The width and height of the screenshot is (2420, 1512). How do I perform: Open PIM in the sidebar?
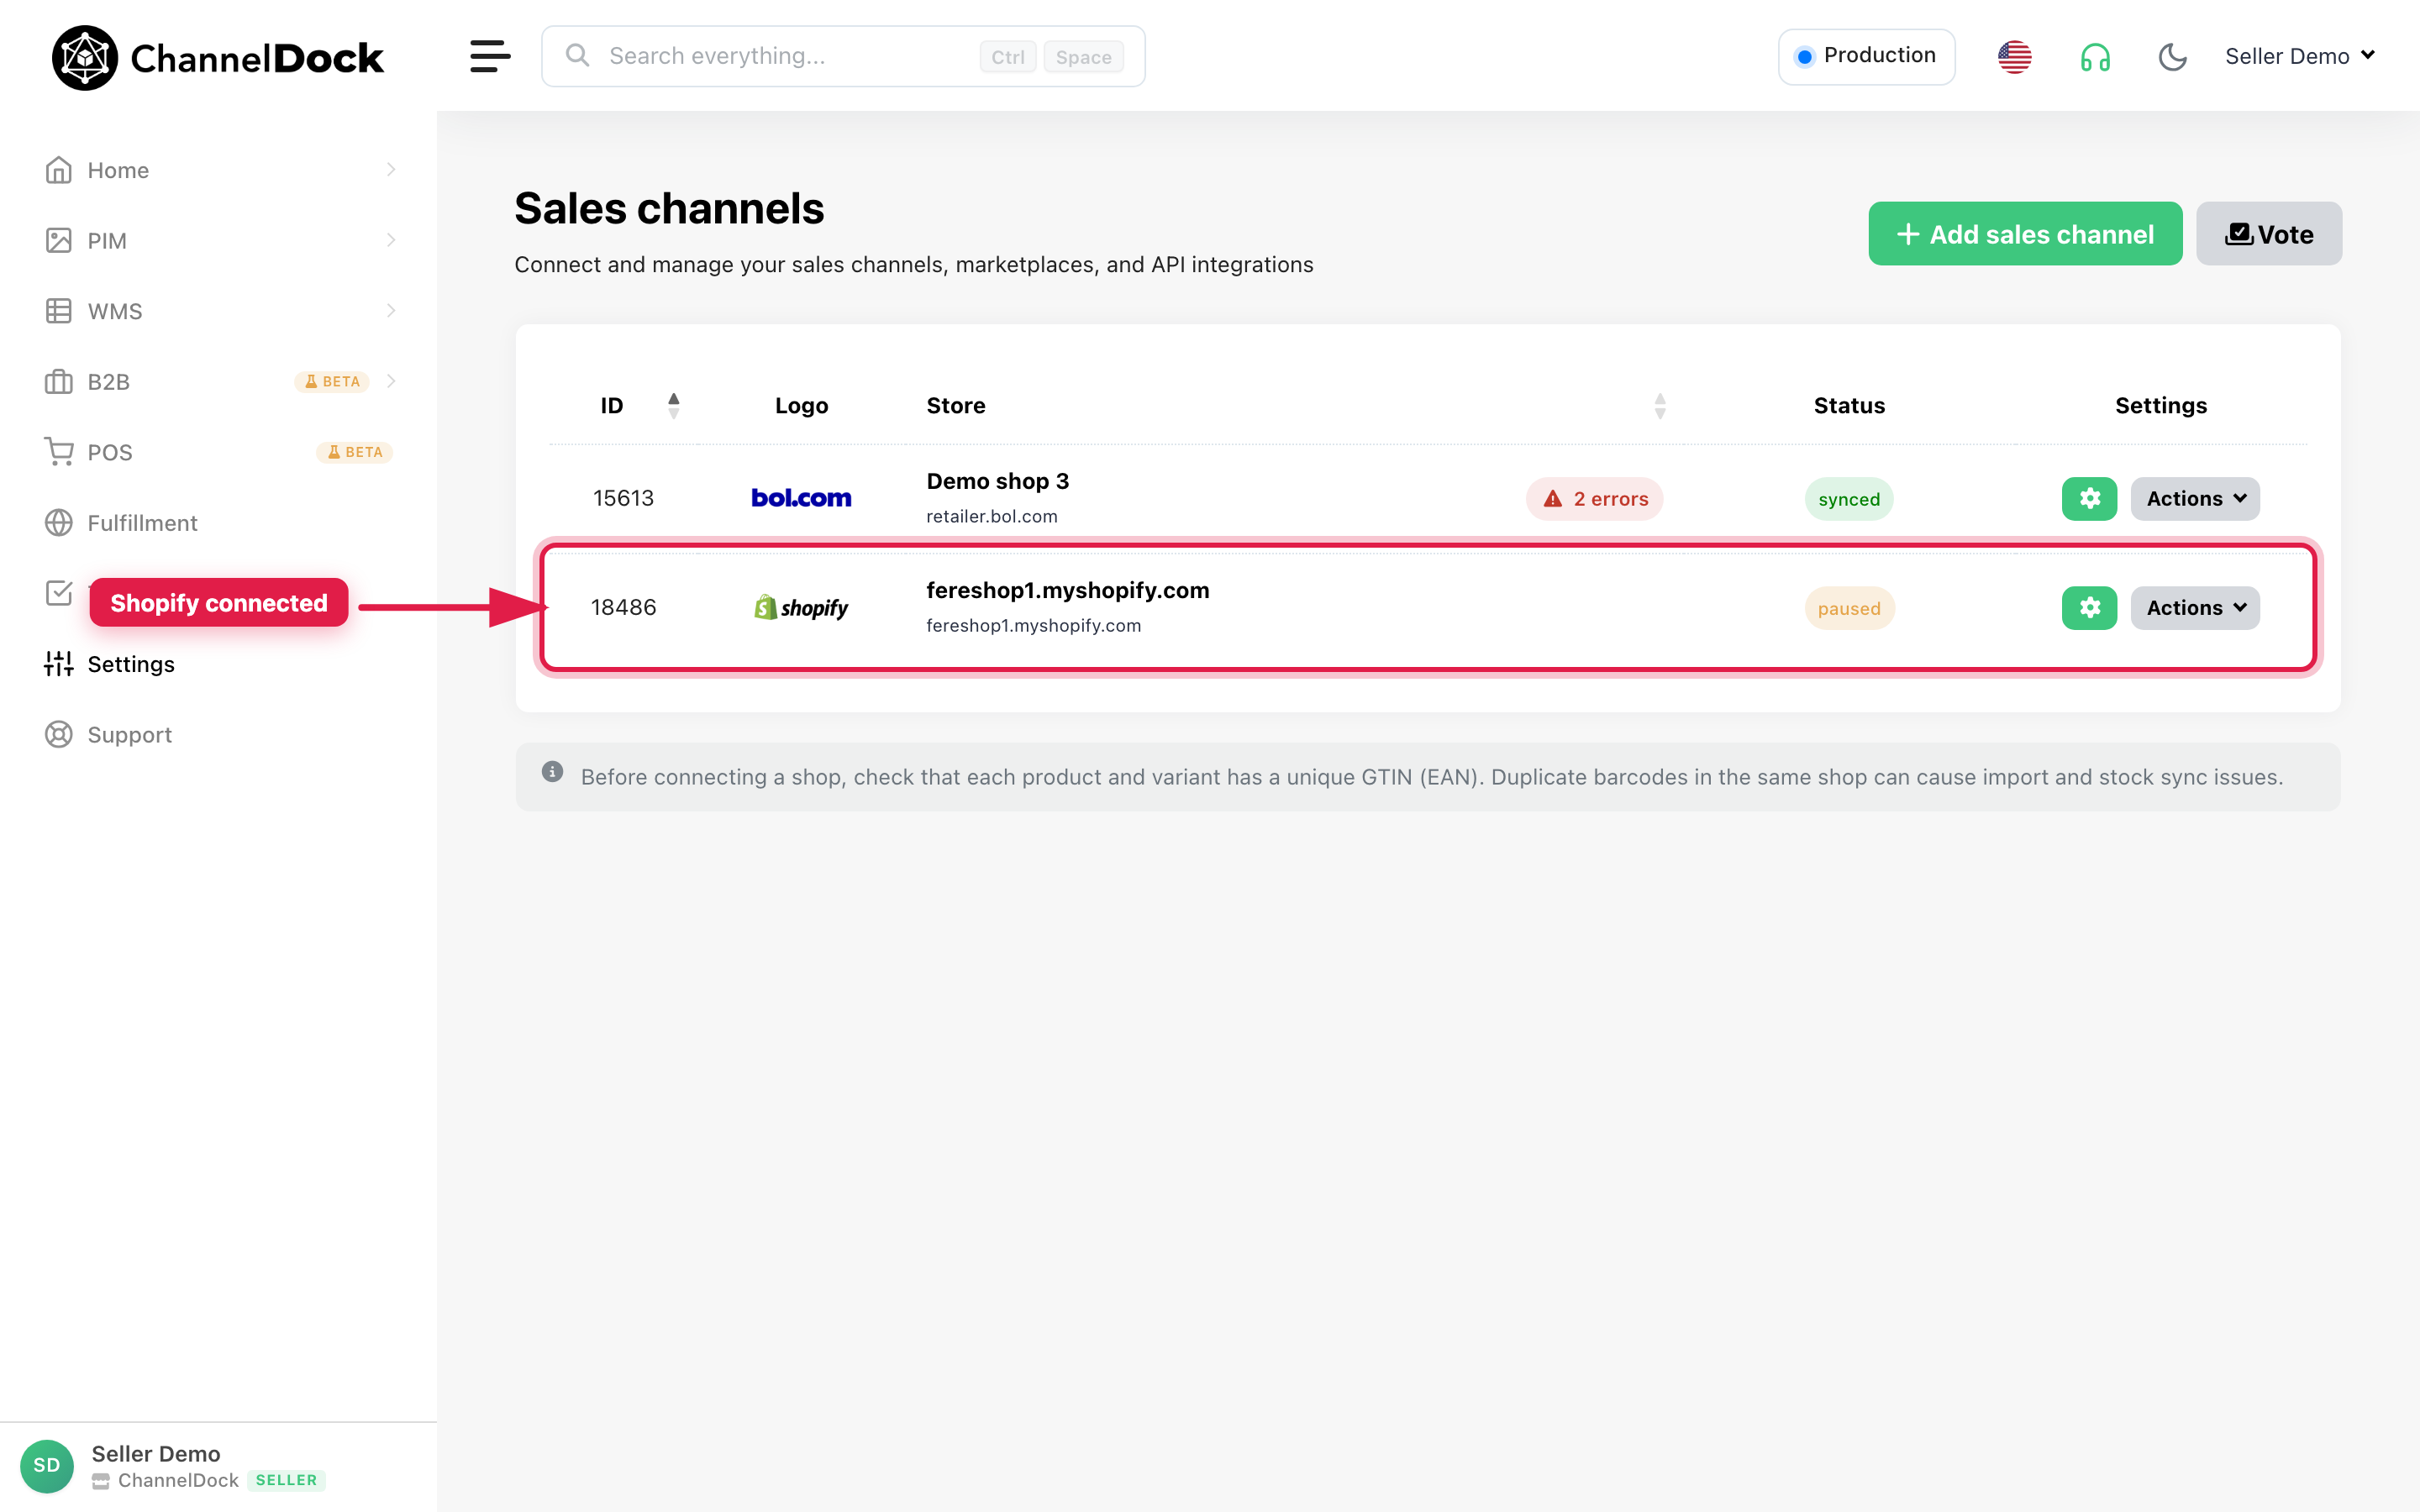(x=107, y=240)
